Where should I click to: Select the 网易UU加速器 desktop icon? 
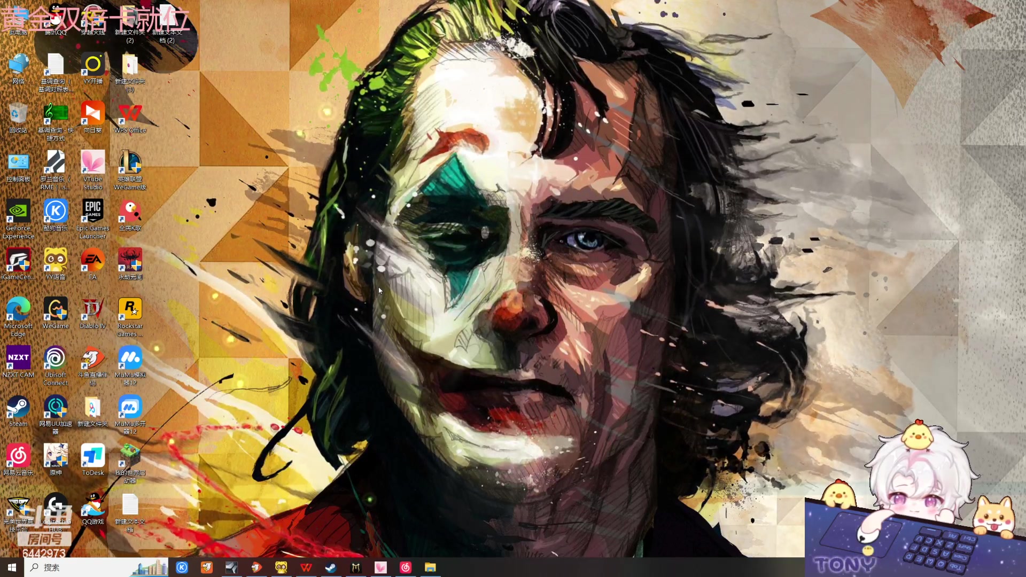click(56, 415)
